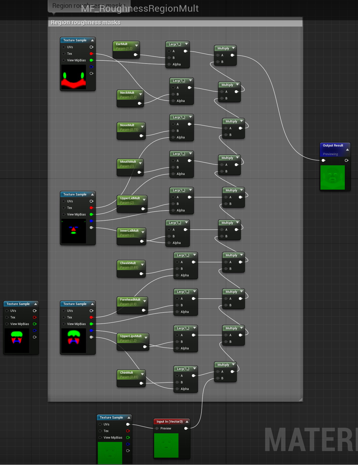The width and height of the screenshot is (358, 465).
Task: Click red channel pin of ear/neck Texture Sample
Action: [x=91, y=54]
